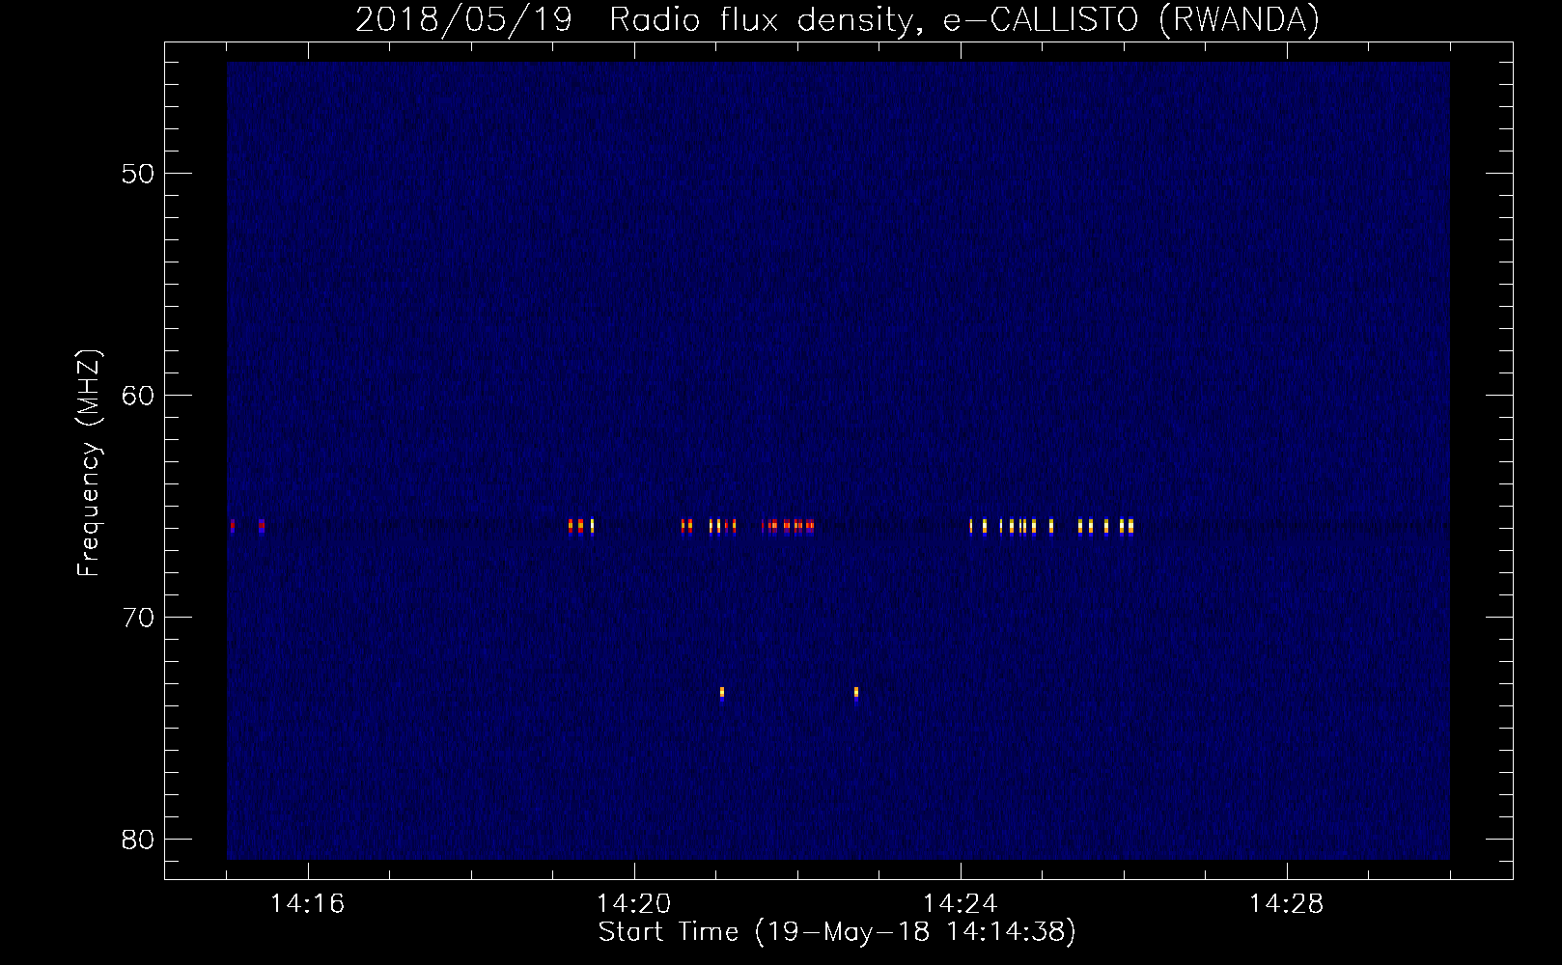Click the 'Start Time (19-May-18 14:14:38)' label
The image size is (1562, 965).
tap(837, 932)
